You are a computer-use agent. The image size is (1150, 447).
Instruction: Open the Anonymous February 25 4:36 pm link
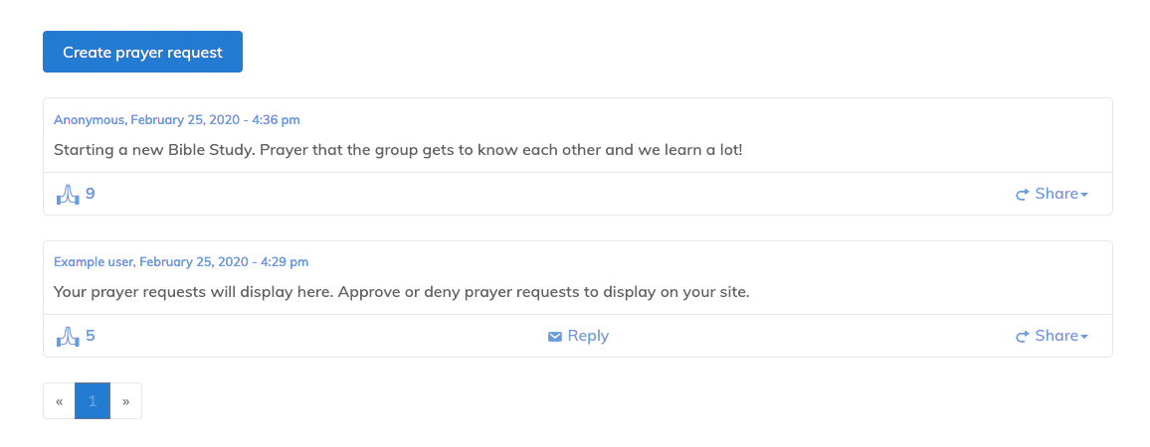tap(176, 120)
